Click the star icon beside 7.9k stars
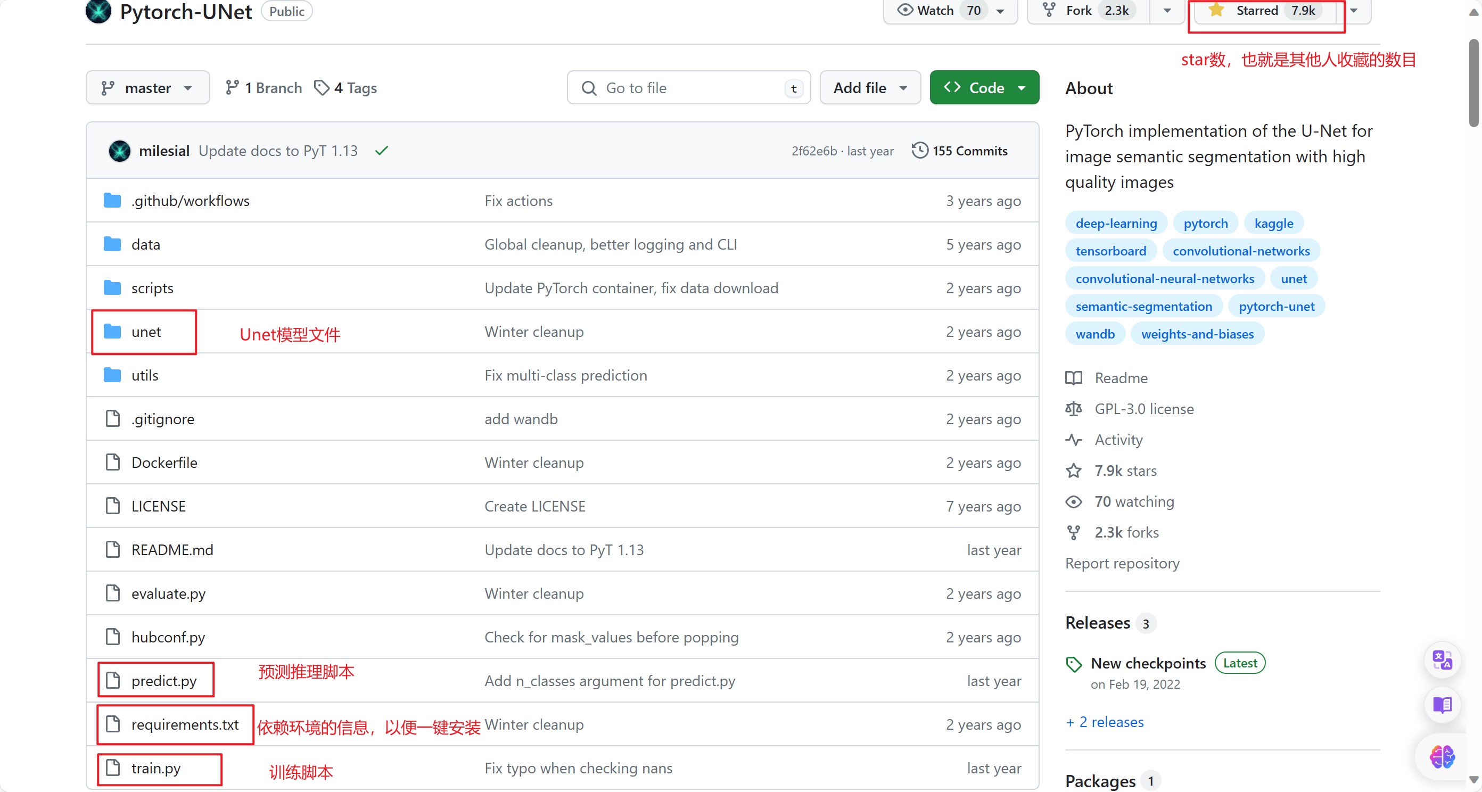 (x=1074, y=471)
